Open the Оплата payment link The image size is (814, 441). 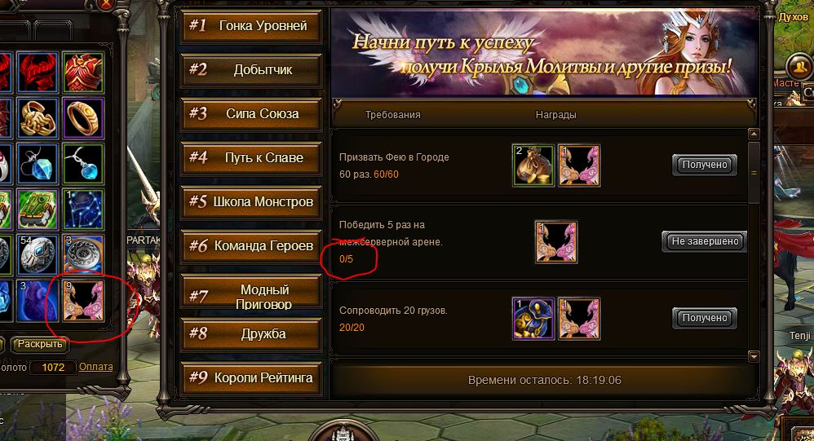[x=95, y=366]
